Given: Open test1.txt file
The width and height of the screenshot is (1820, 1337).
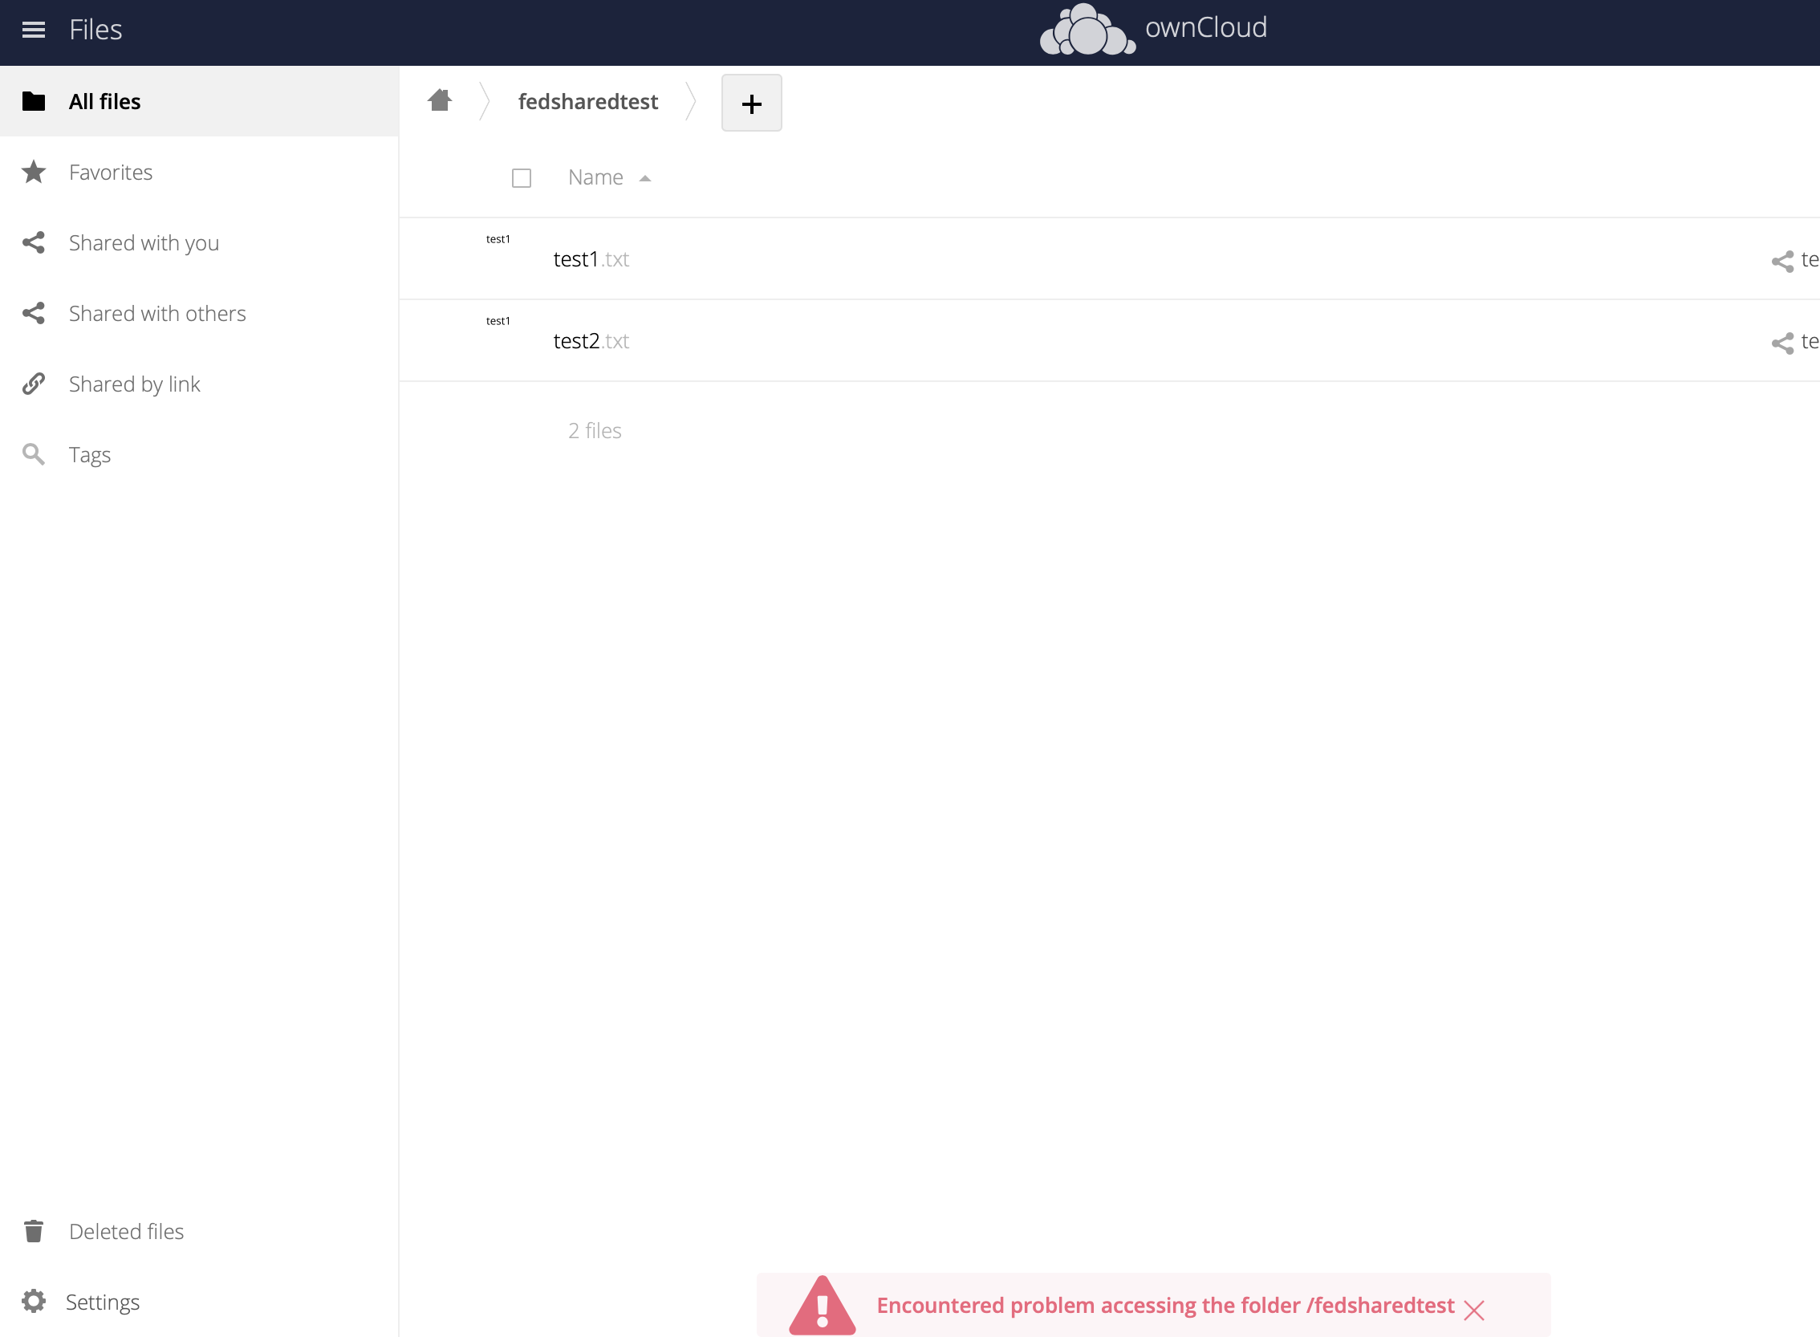Looking at the screenshot, I should (575, 260).
